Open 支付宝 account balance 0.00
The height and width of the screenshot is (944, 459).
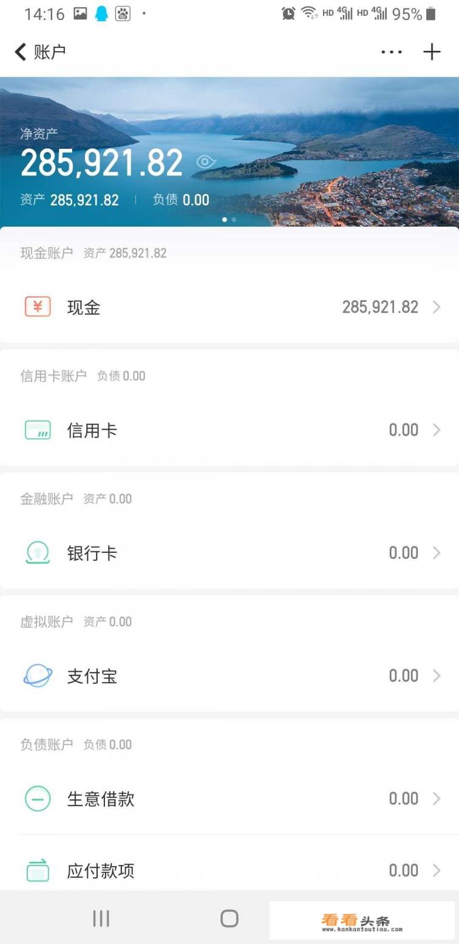point(403,676)
